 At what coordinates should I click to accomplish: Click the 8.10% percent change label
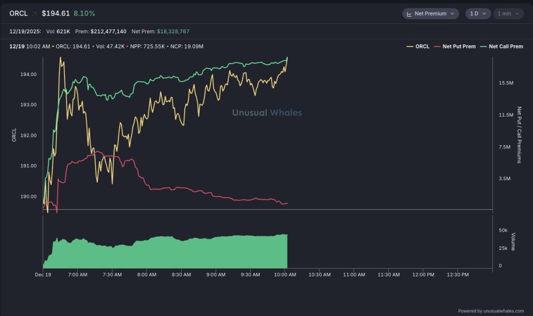84,13
